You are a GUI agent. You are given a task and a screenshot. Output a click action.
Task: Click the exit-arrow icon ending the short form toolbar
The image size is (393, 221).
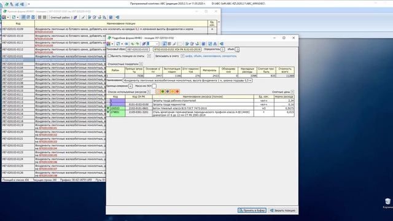pyautogui.click(x=117, y=17)
